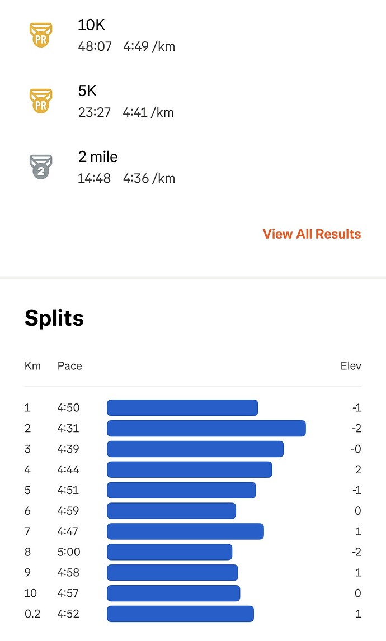
Task: Tap the slowest 5:00 split bar
Action: [170, 552]
